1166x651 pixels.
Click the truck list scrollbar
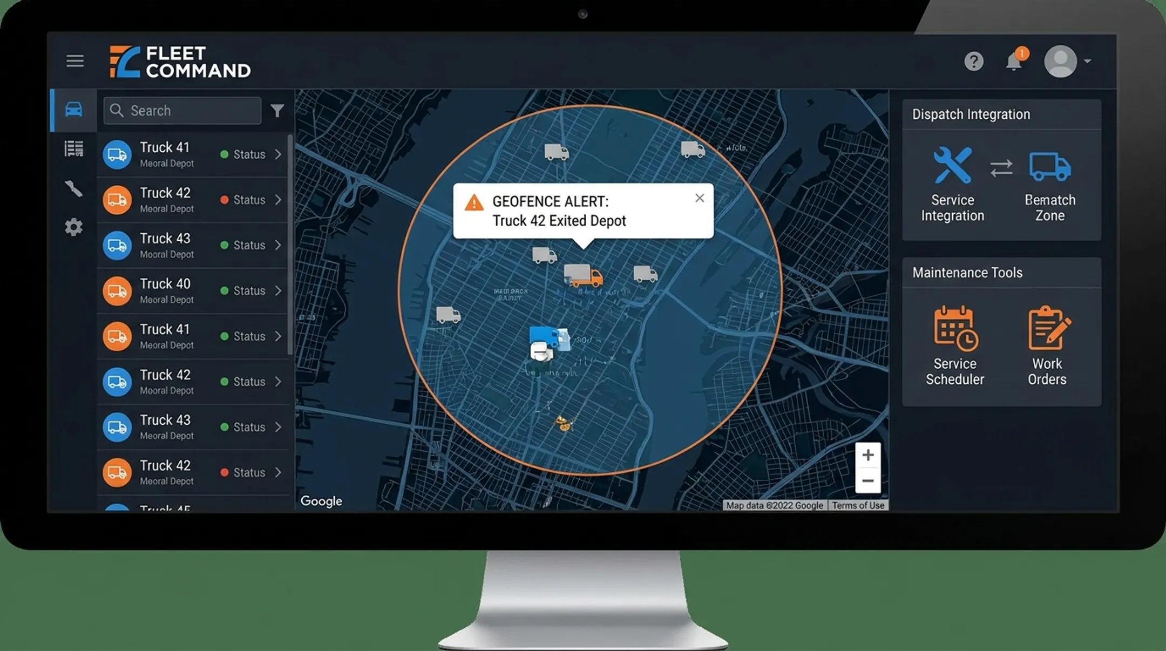point(290,245)
